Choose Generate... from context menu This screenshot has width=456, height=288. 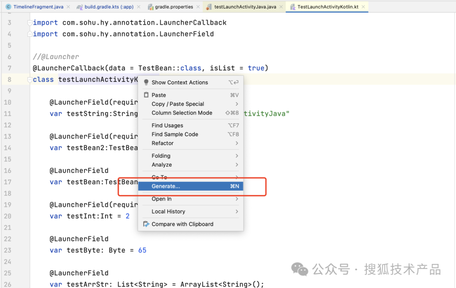[x=191, y=186]
